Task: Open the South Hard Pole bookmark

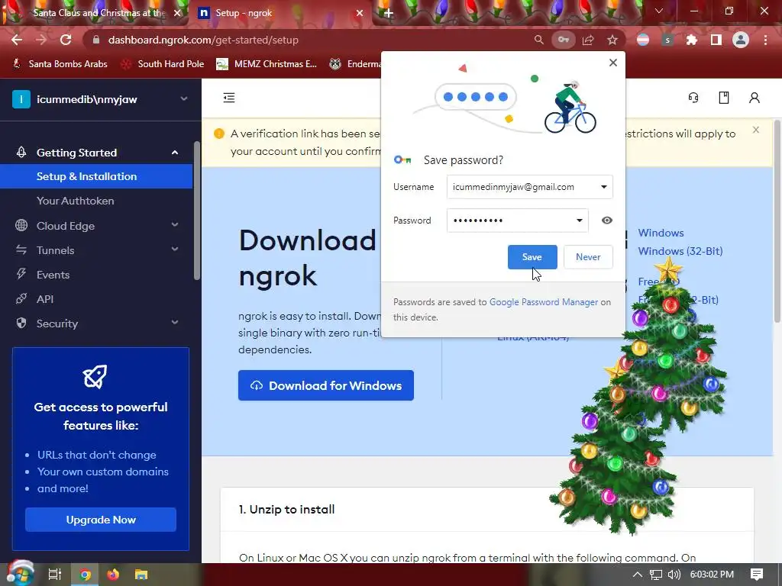Action: [163, 64]
